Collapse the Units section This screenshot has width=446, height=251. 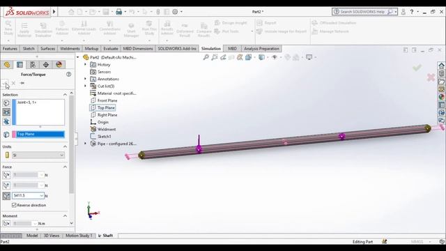pos(65,146)
